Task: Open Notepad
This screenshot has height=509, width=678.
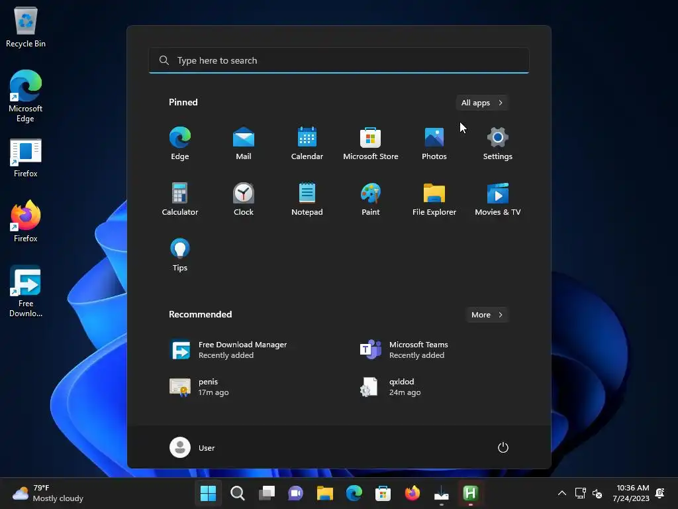Action: click(307, 199)
